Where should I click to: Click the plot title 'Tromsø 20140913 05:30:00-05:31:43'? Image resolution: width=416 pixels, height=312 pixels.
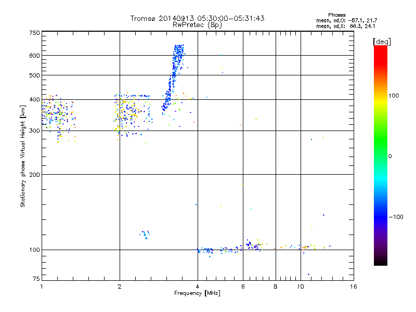tap(197, 18)
